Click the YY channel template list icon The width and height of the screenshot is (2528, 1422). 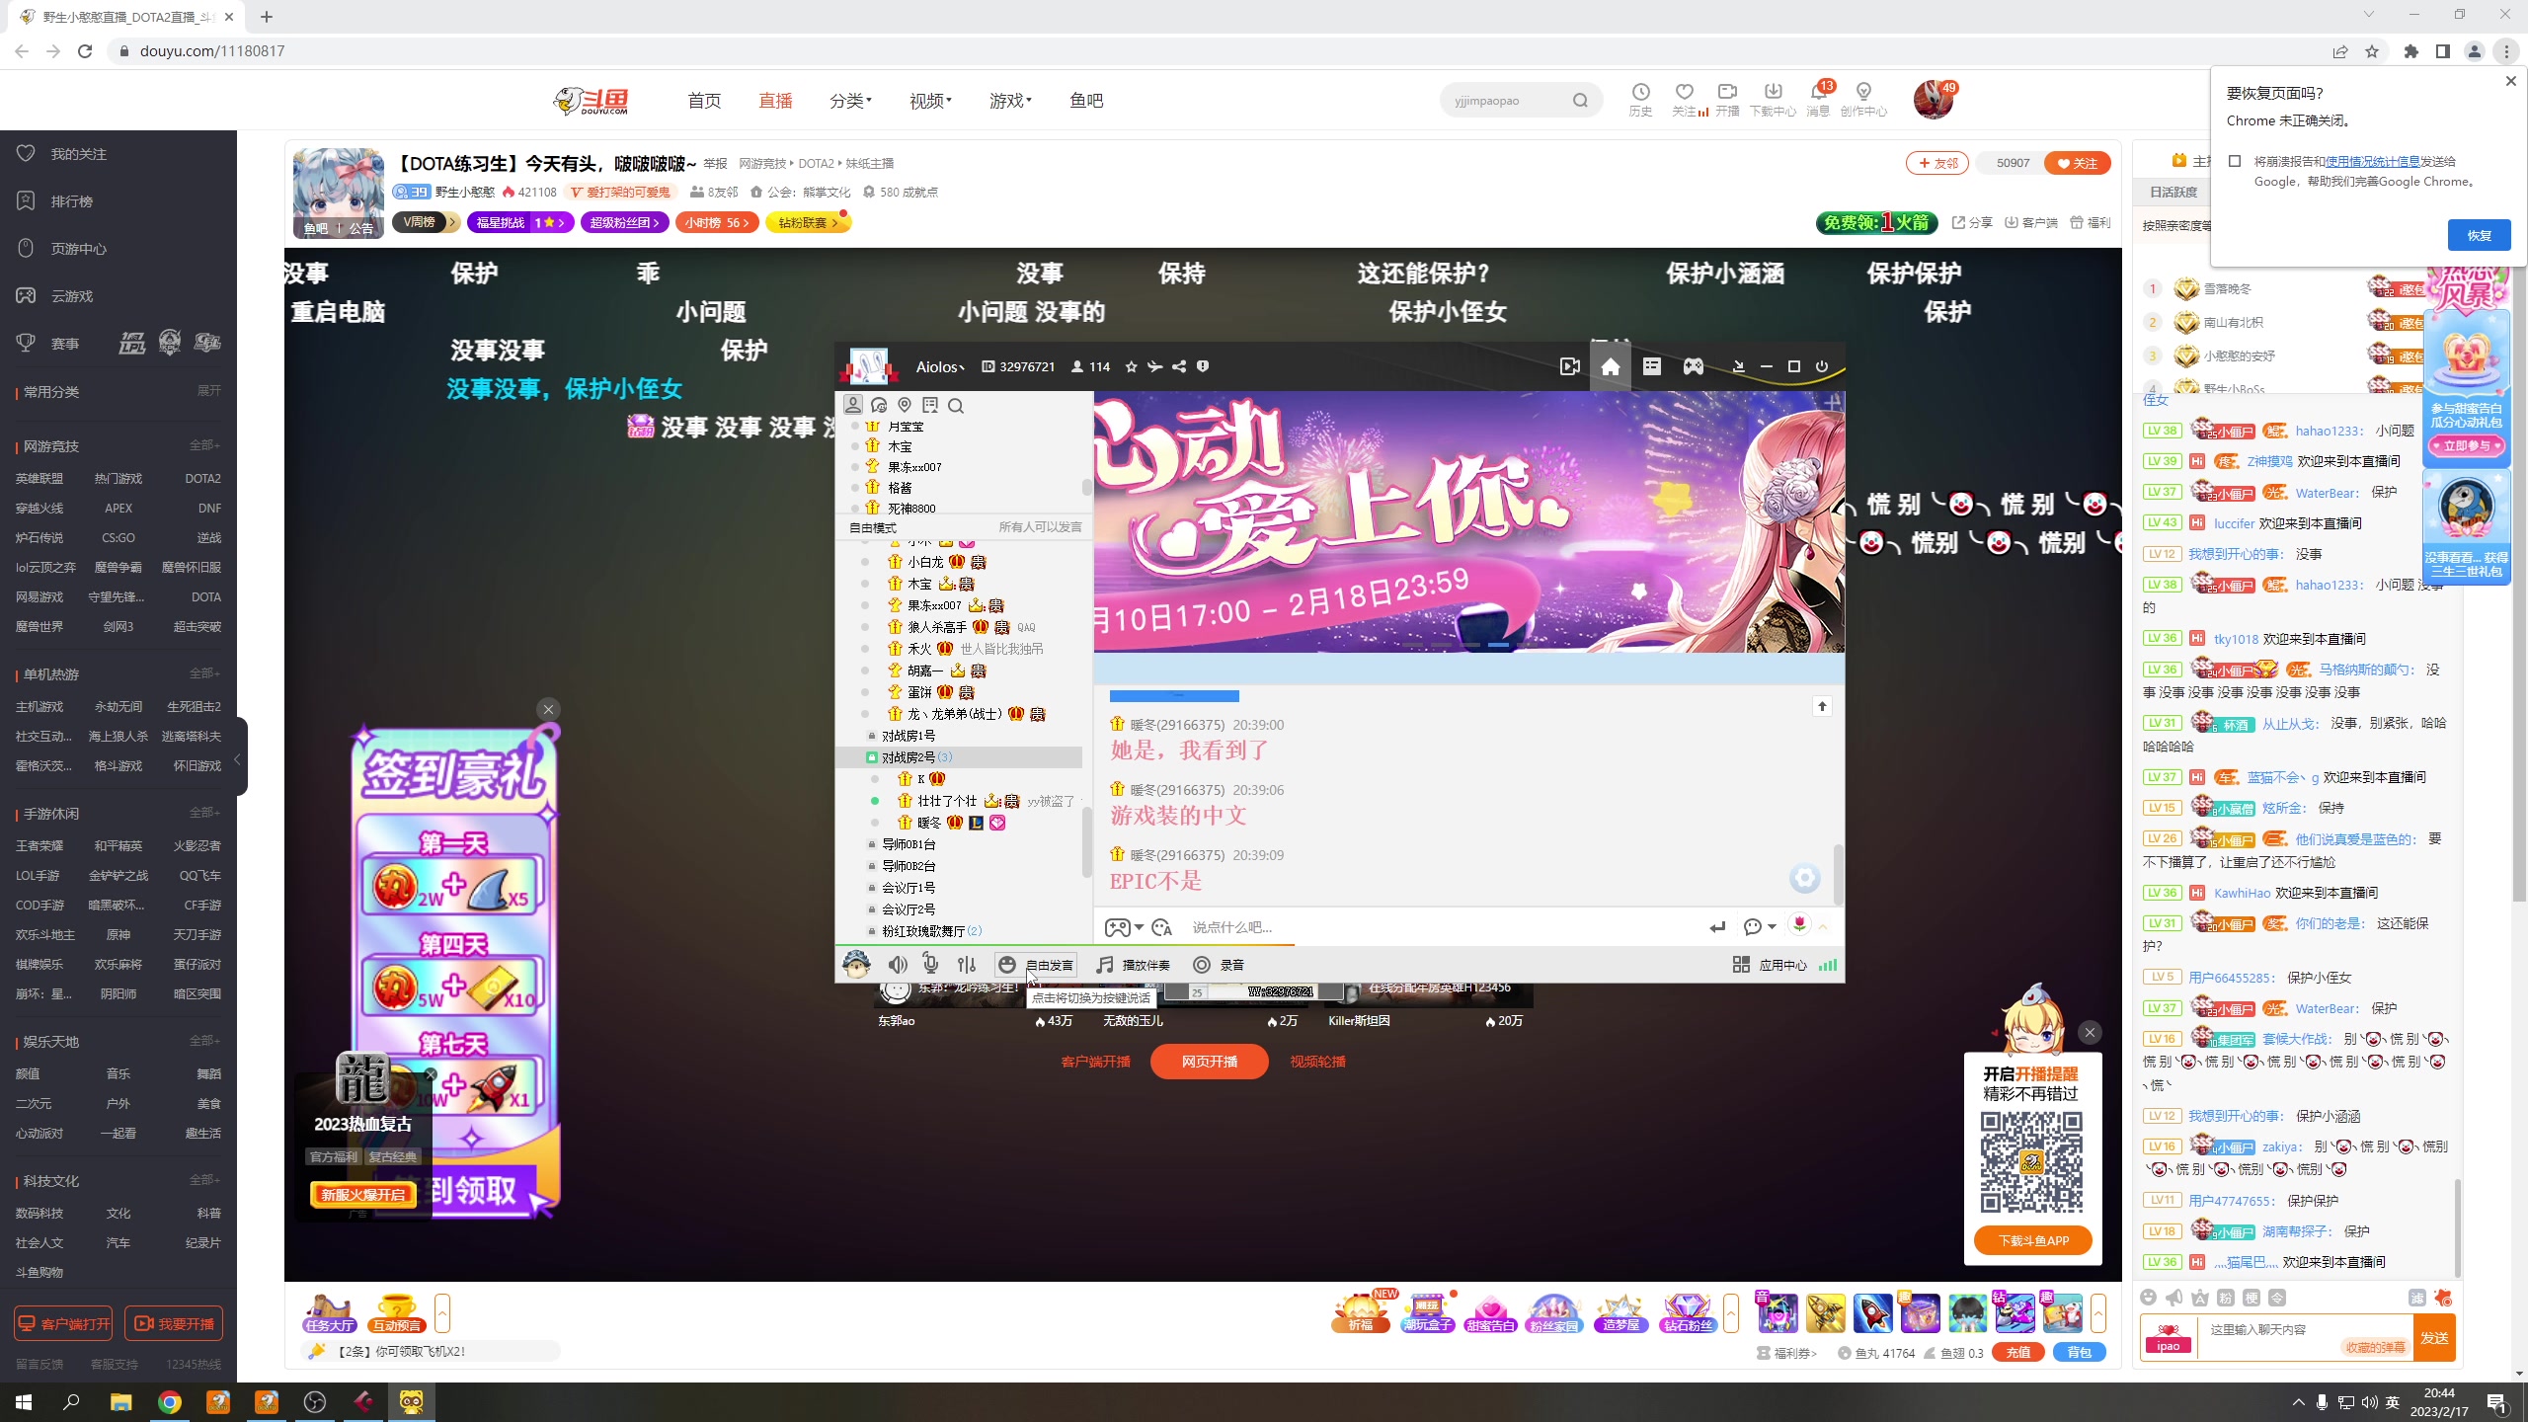point(1651,366)
